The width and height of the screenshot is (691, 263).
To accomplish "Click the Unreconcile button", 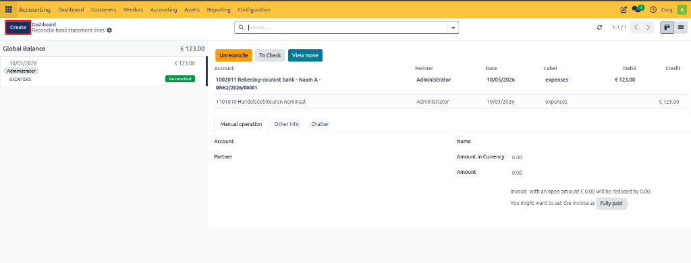I will pyautogui.click(x=233, y=55).
